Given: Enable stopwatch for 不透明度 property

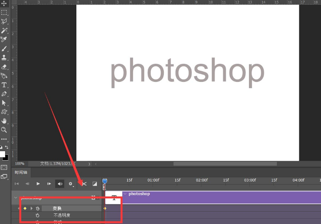Looking at the screenshot, I should point(37,215).
